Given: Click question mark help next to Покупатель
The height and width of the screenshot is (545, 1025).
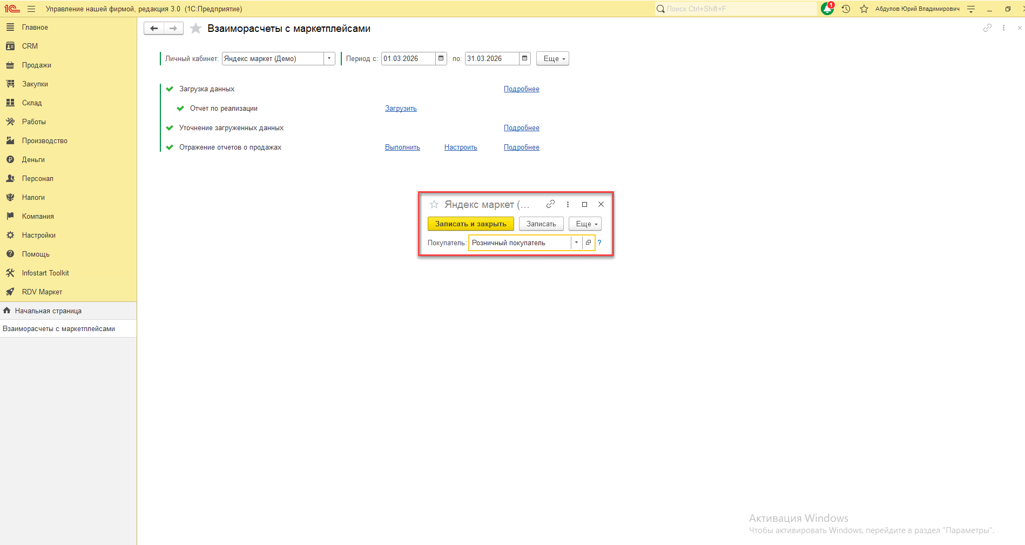Looking at the screenshot, I should tap(599, 243).
